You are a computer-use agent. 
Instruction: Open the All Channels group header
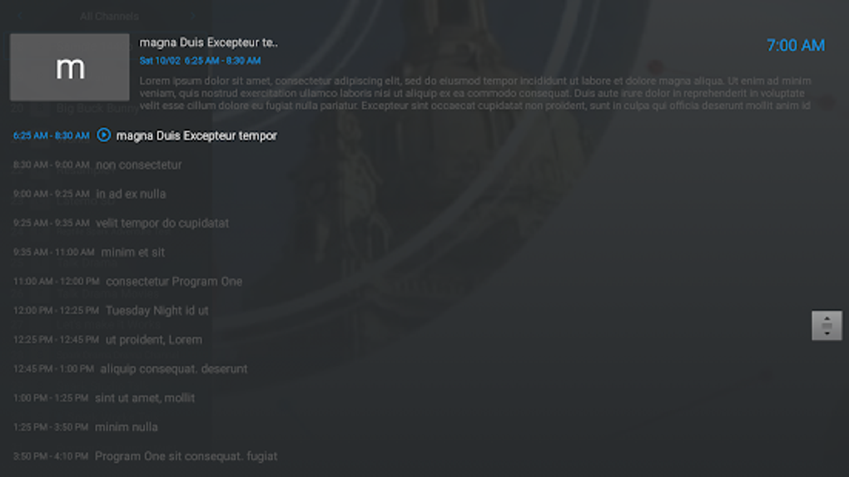click(x=109, y=17)
